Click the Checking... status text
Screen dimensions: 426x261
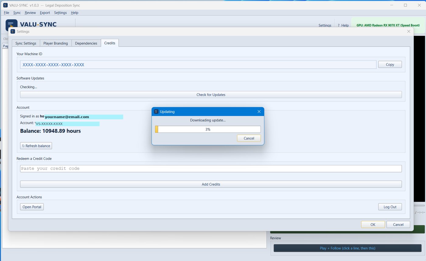[29, 87]
